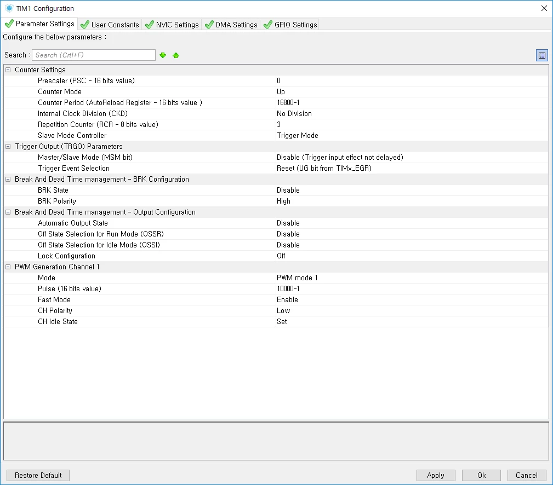Open the NVIC Settings tab
This screenshot has height=485, width=553.
tap(172, 25)
